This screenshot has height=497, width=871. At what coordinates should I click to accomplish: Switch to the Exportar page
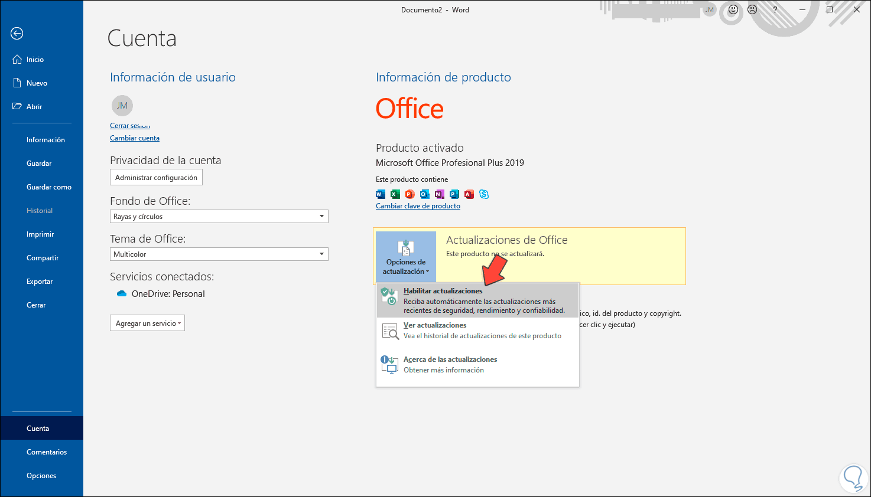click(42, 282)
